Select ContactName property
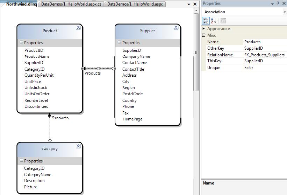 pyautogui.click(x=135, y=63)
